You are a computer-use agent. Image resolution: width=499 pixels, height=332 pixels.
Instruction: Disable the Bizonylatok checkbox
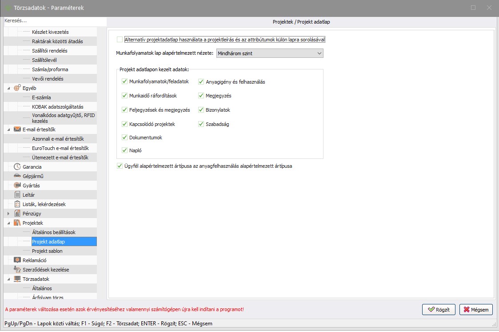pyautogui.click(x=201, y=110)
